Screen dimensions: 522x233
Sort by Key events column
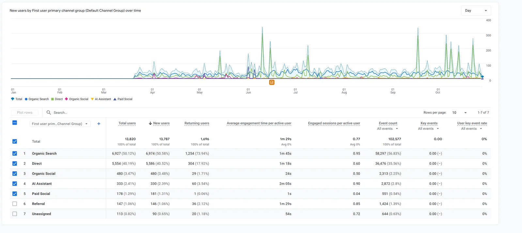point(429,123)
